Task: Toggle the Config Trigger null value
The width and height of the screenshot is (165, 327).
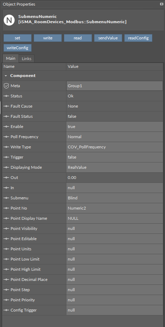Action: pos(114,310)
